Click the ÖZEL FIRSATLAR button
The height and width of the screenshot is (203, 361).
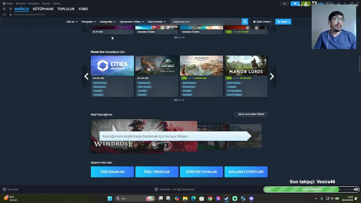click(x=157, y=172)
